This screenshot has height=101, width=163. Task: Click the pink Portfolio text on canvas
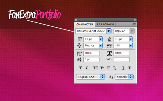click(x=48, y=15)
